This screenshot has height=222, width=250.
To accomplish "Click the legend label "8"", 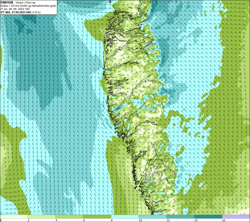I will coord(112,220).
